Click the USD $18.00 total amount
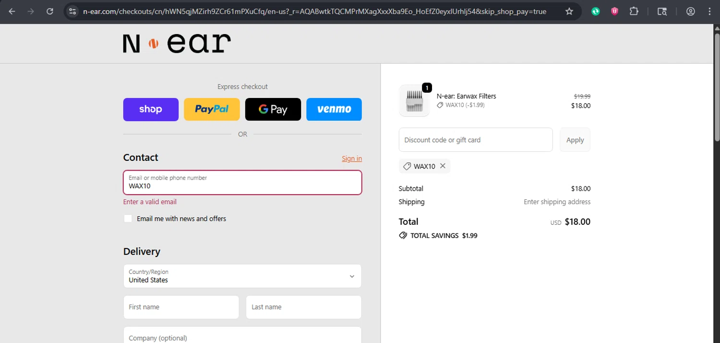Screen dimensions: 720x343 coord(570,222)
